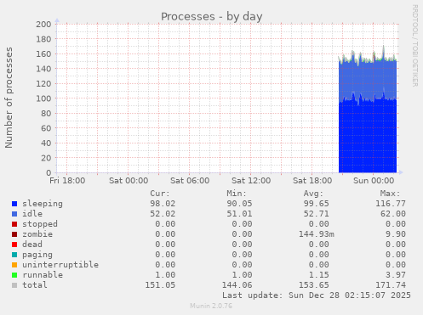Click the 'Sat 12:00' x-axis label
This screenshot has height=315, width=423.
pyautogui.click(x=251, y=181)
